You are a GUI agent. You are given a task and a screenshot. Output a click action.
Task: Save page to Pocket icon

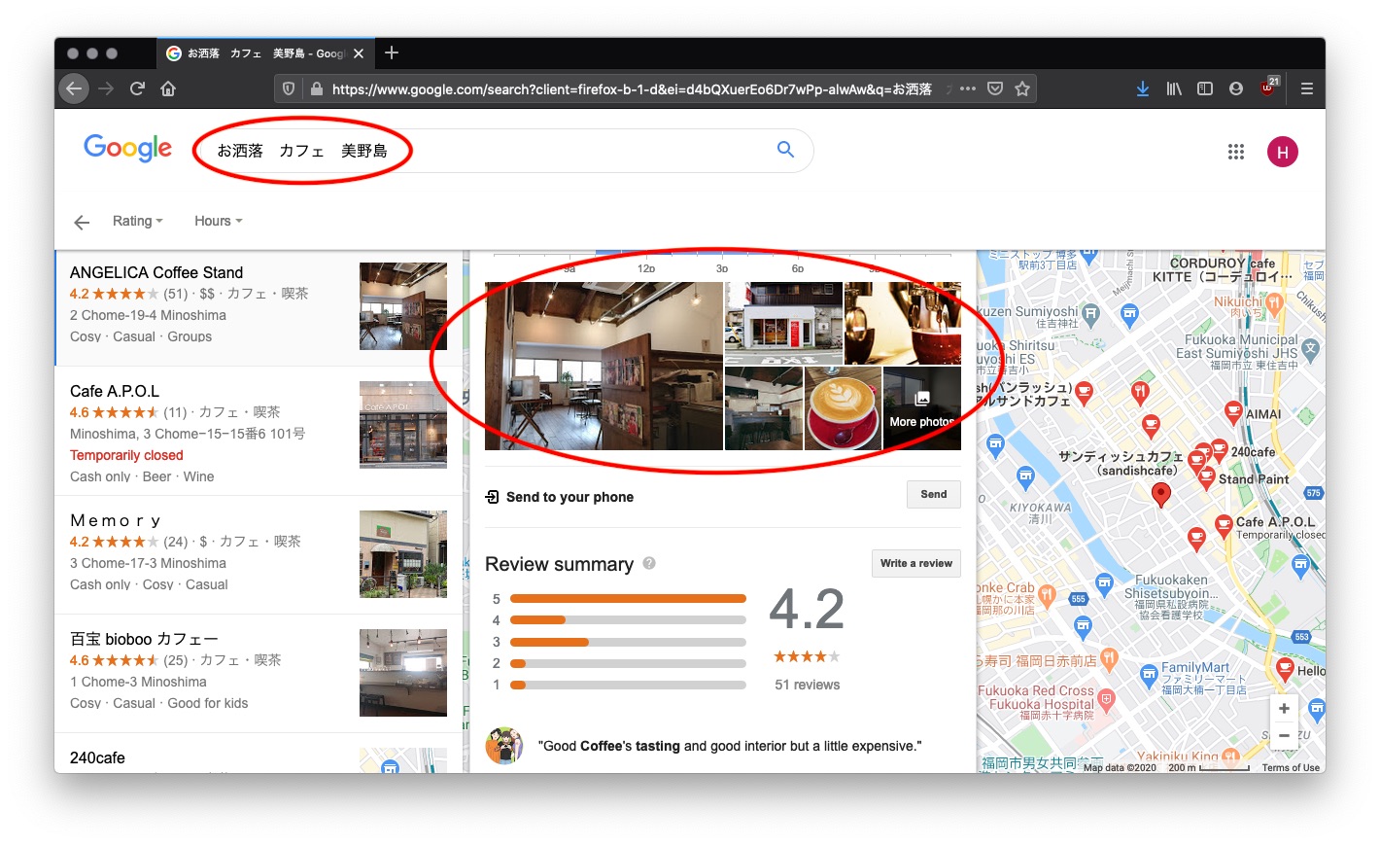point(995,88)
